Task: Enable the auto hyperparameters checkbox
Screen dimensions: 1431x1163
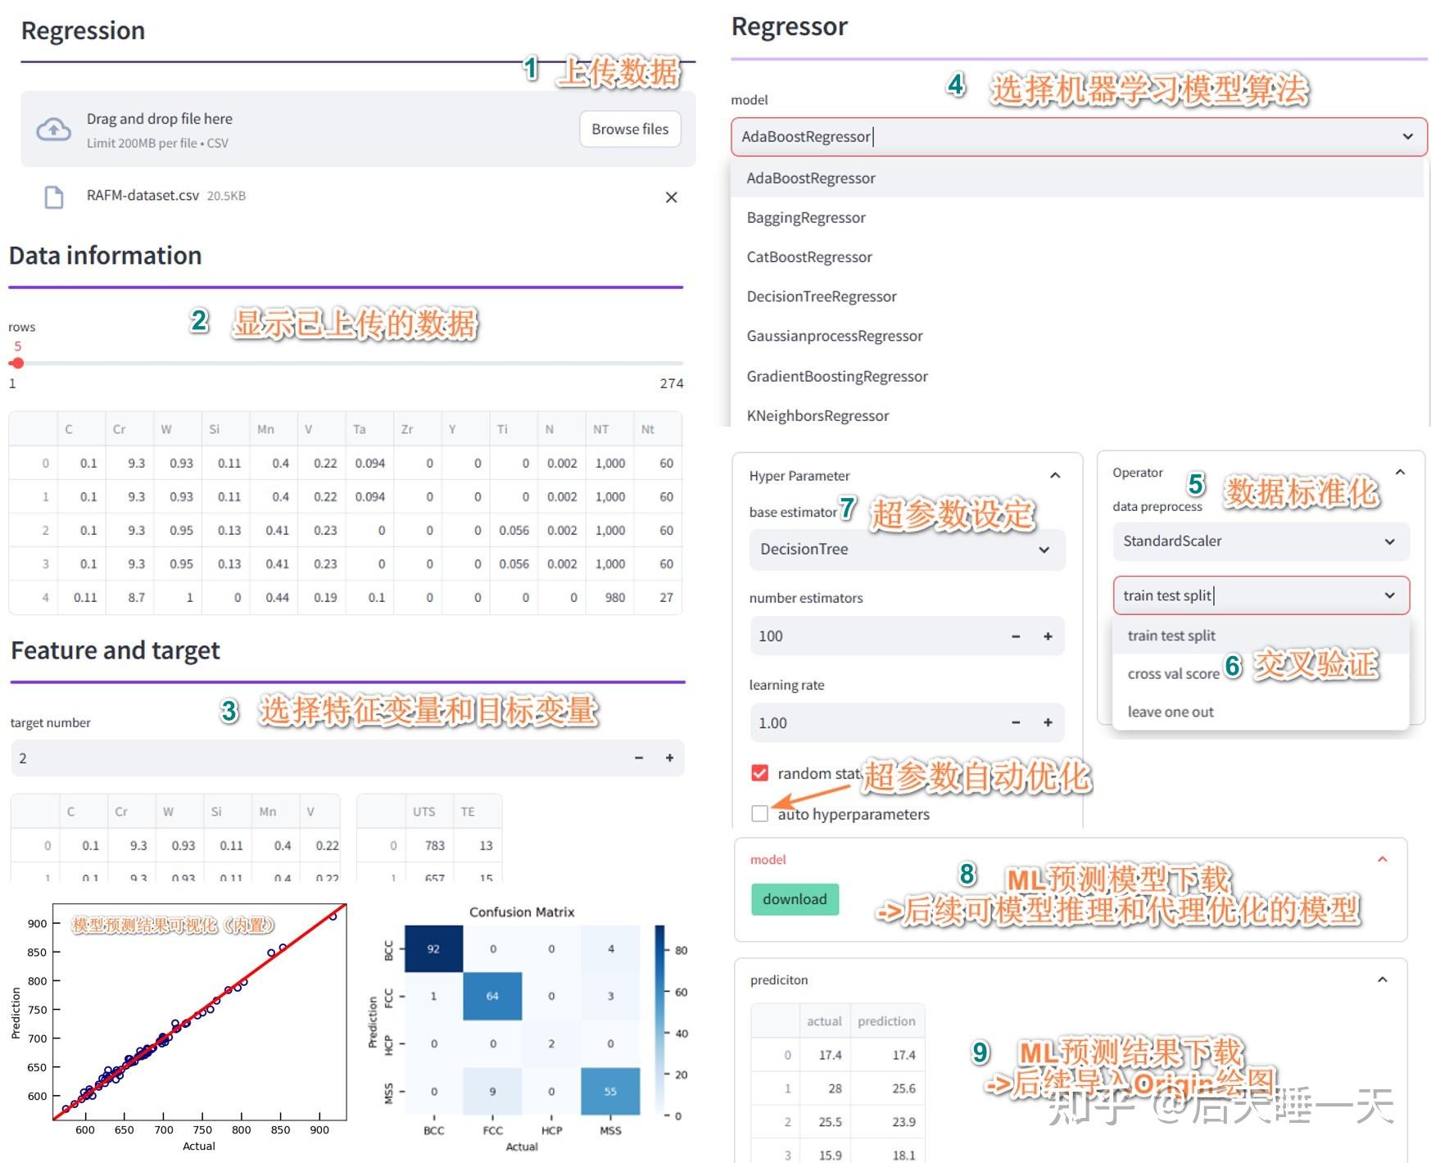Action: [760, 813]
